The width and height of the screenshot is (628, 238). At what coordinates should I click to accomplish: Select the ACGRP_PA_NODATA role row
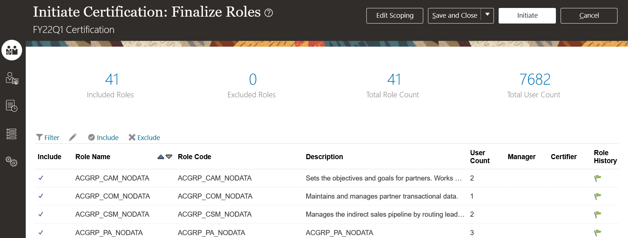tap(109, 233)
